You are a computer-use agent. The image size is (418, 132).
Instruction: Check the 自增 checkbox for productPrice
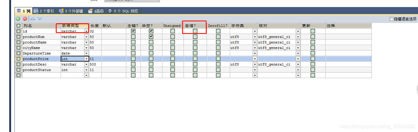(x=195, y=59)
